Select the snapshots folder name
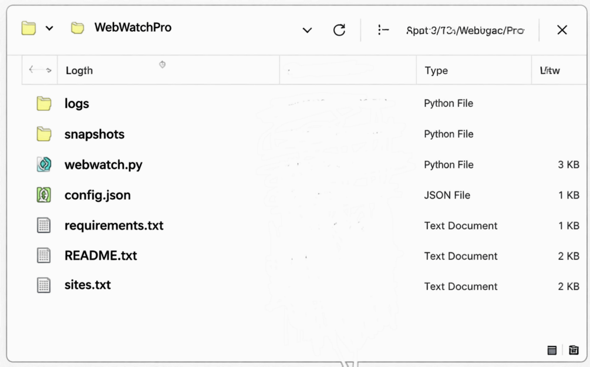The height and width of the screenshot is (367, 590). point(95,134)
